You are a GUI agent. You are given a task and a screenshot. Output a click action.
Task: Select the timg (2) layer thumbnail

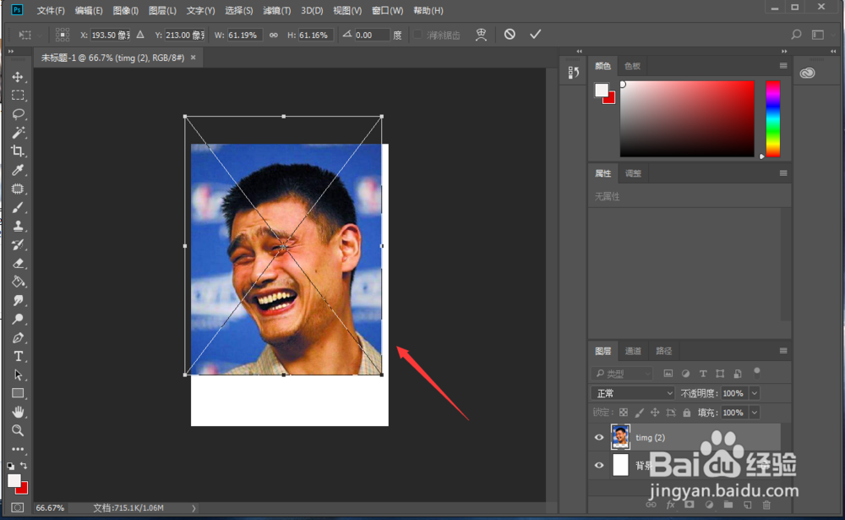[620, 437]
